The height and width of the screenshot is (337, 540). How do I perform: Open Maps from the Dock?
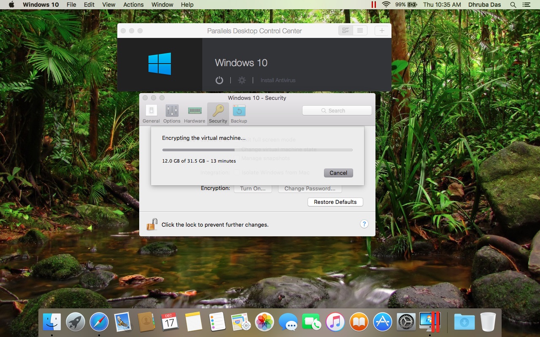pos(241,323)
